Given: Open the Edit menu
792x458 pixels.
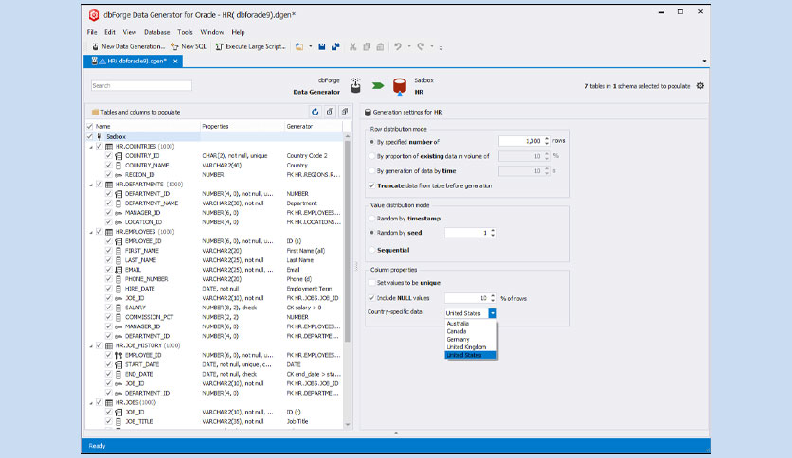Looking at the screenshot, I should (110, 32).
